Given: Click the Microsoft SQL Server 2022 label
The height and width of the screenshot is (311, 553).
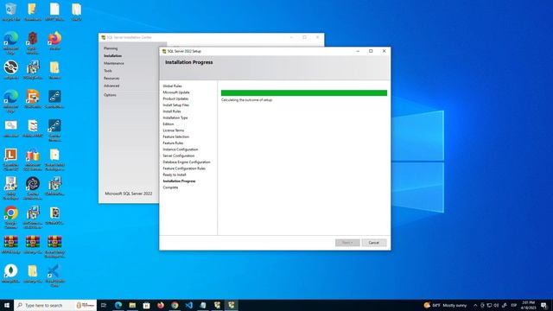Looking at the screenshot, I should click(x=129, y=194).
